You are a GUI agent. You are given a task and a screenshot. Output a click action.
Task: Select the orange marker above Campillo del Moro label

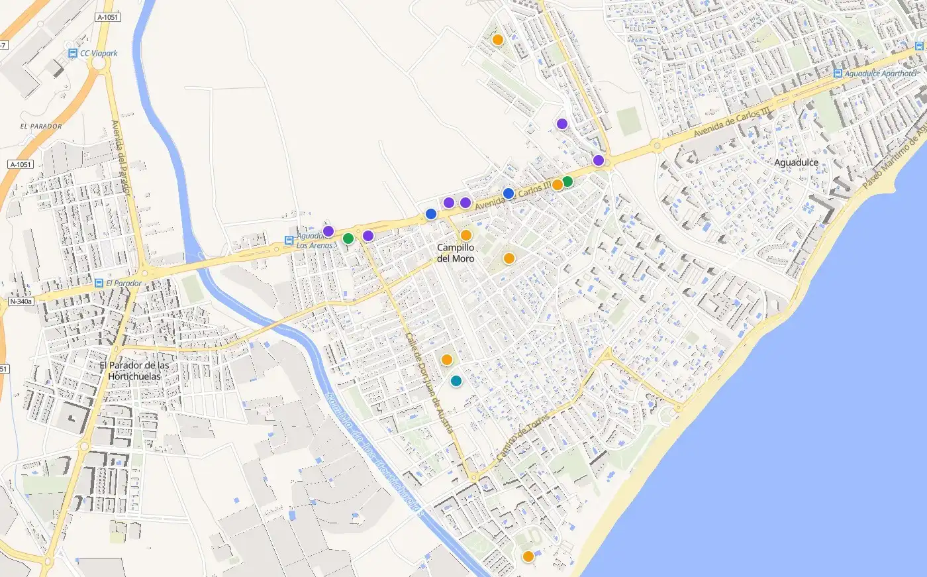(x=466, y=235)
